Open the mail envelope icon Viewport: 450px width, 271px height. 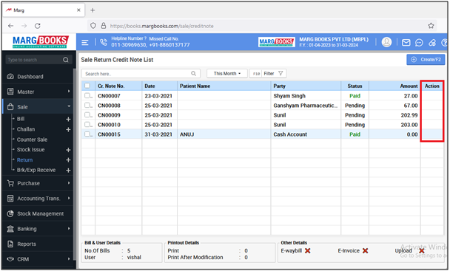click(406, 43)
